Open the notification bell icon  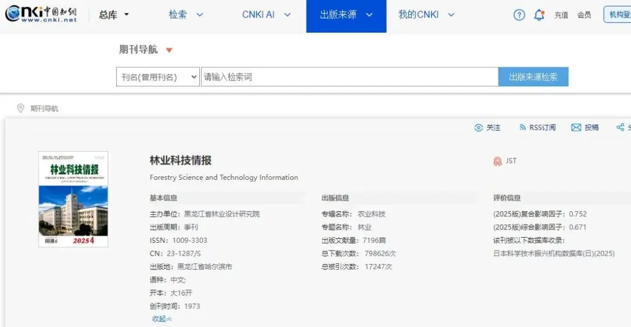coord(539,15)
